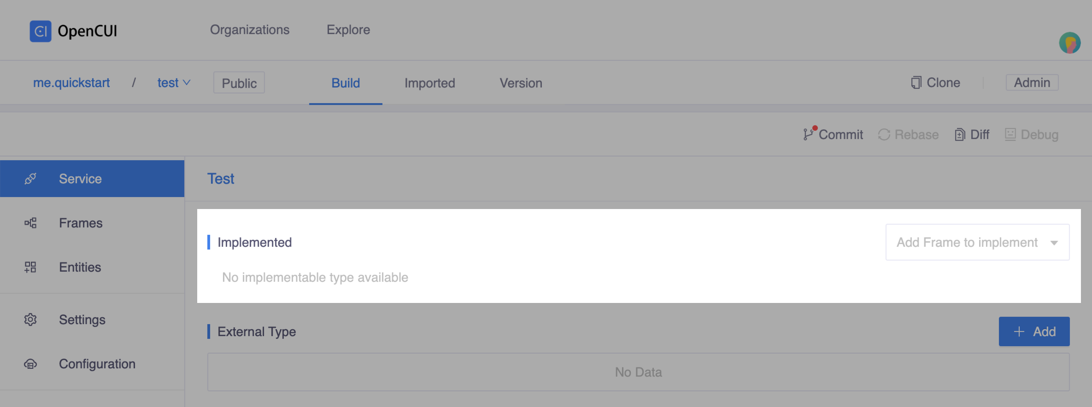This screenshot has width=1092, height=407.
Task: Click the Clone copy icon
Action: (x=916, y=82)
